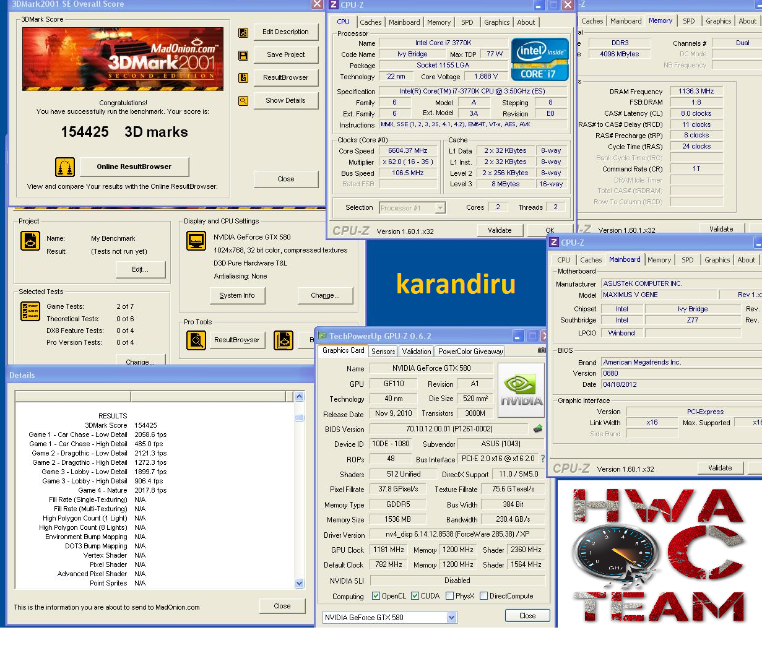Click the Show Details magnifier icon
762x661 pixels.
tap(243, 100)
